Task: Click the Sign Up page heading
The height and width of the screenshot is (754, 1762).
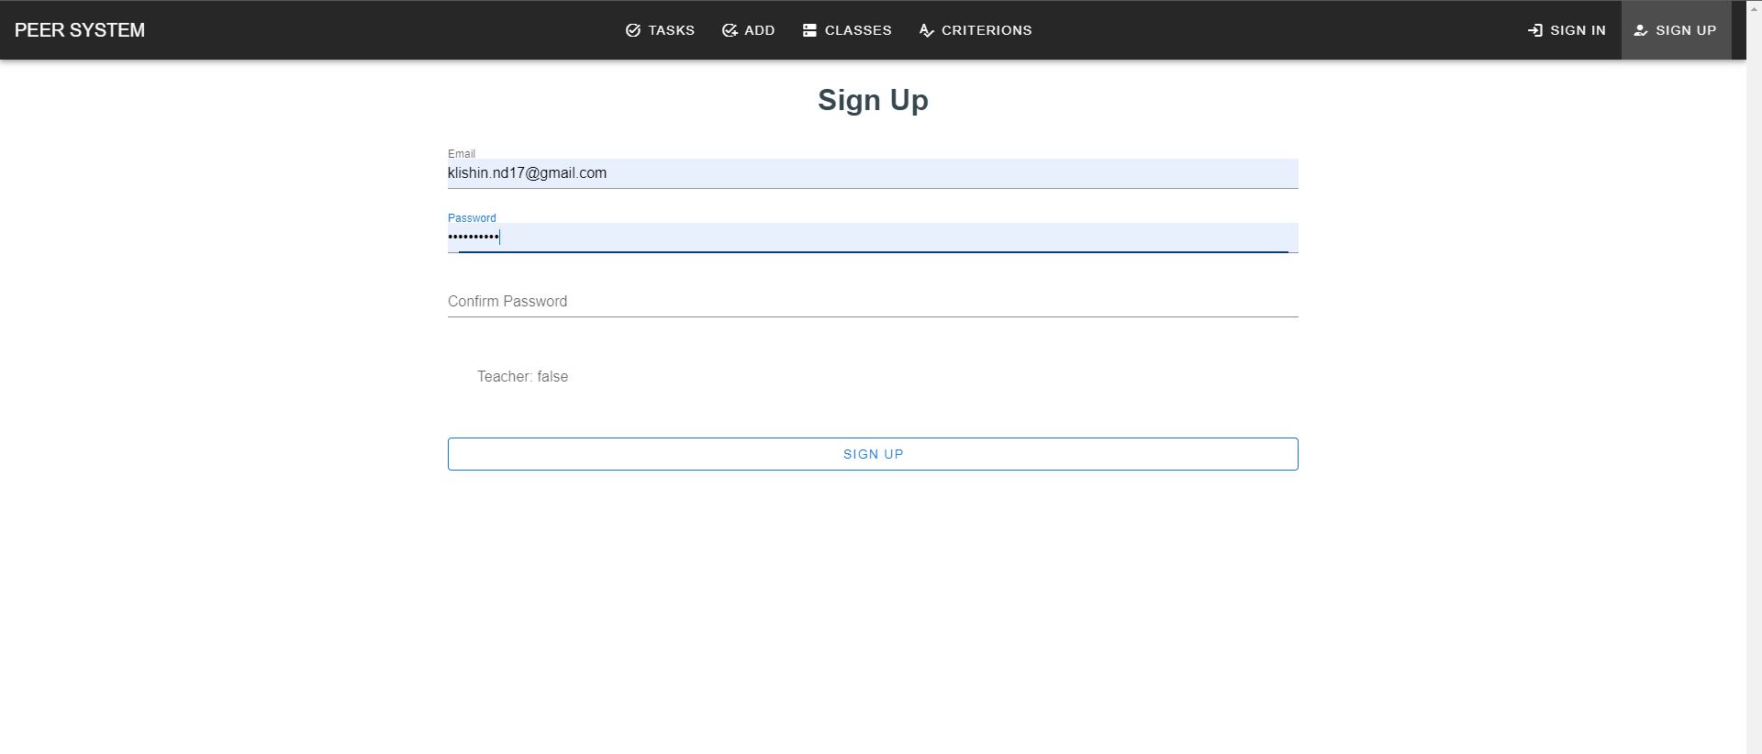Action: 873,100
